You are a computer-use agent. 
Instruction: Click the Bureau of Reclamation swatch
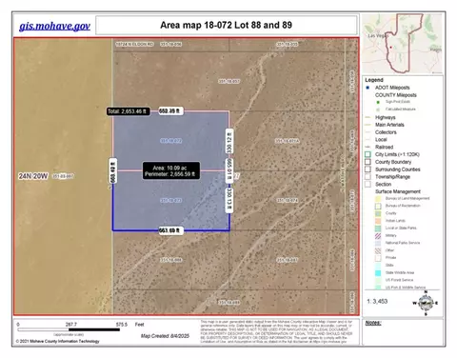point(378,206)
